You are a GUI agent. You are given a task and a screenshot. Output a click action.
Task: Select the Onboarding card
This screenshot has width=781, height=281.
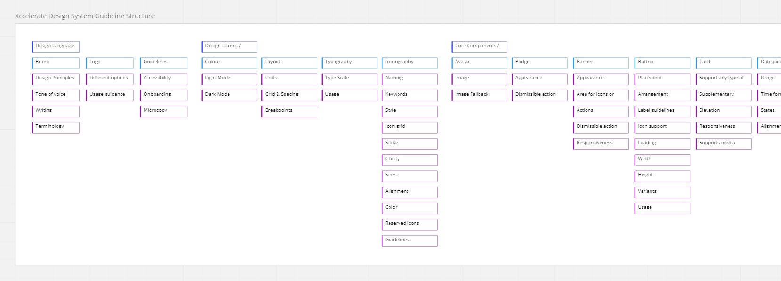163,96
